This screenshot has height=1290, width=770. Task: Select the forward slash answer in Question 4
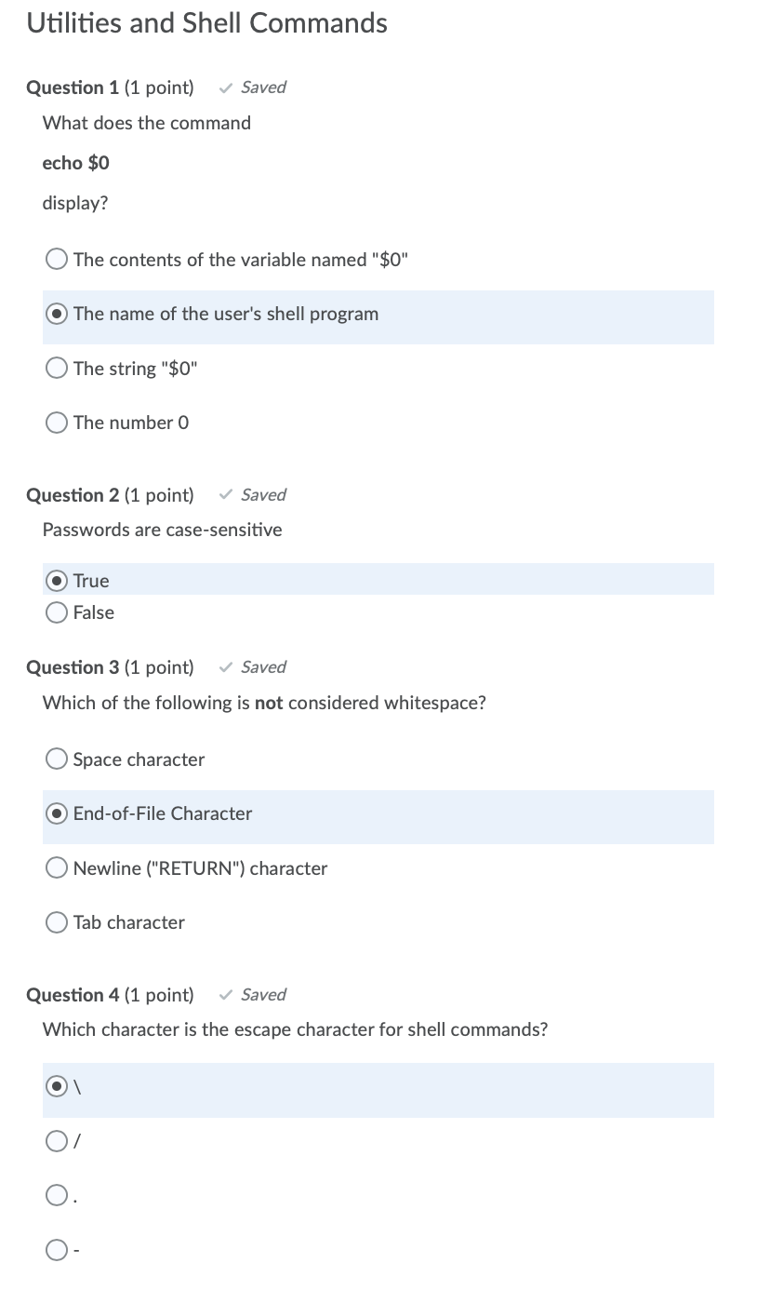click(x=56, y=1140)
